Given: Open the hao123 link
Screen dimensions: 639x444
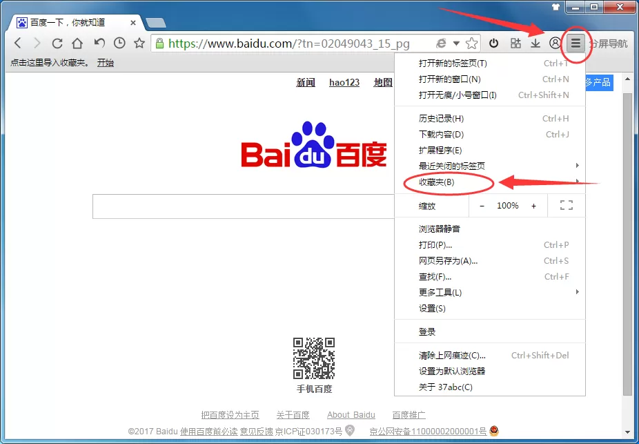Looking at the screenshot, I should (x=344, y=82).
